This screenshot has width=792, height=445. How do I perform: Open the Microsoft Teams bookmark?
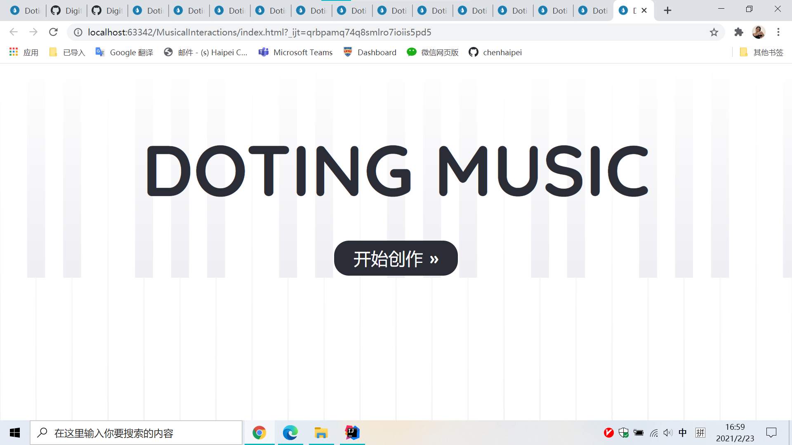point(295,52)
